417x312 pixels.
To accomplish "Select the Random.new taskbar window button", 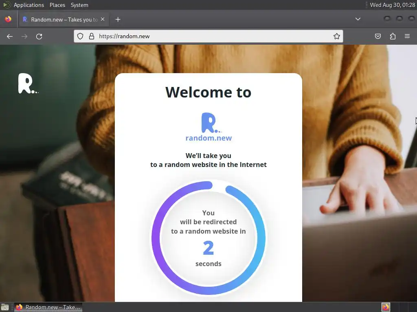I will tap(48, 307).
